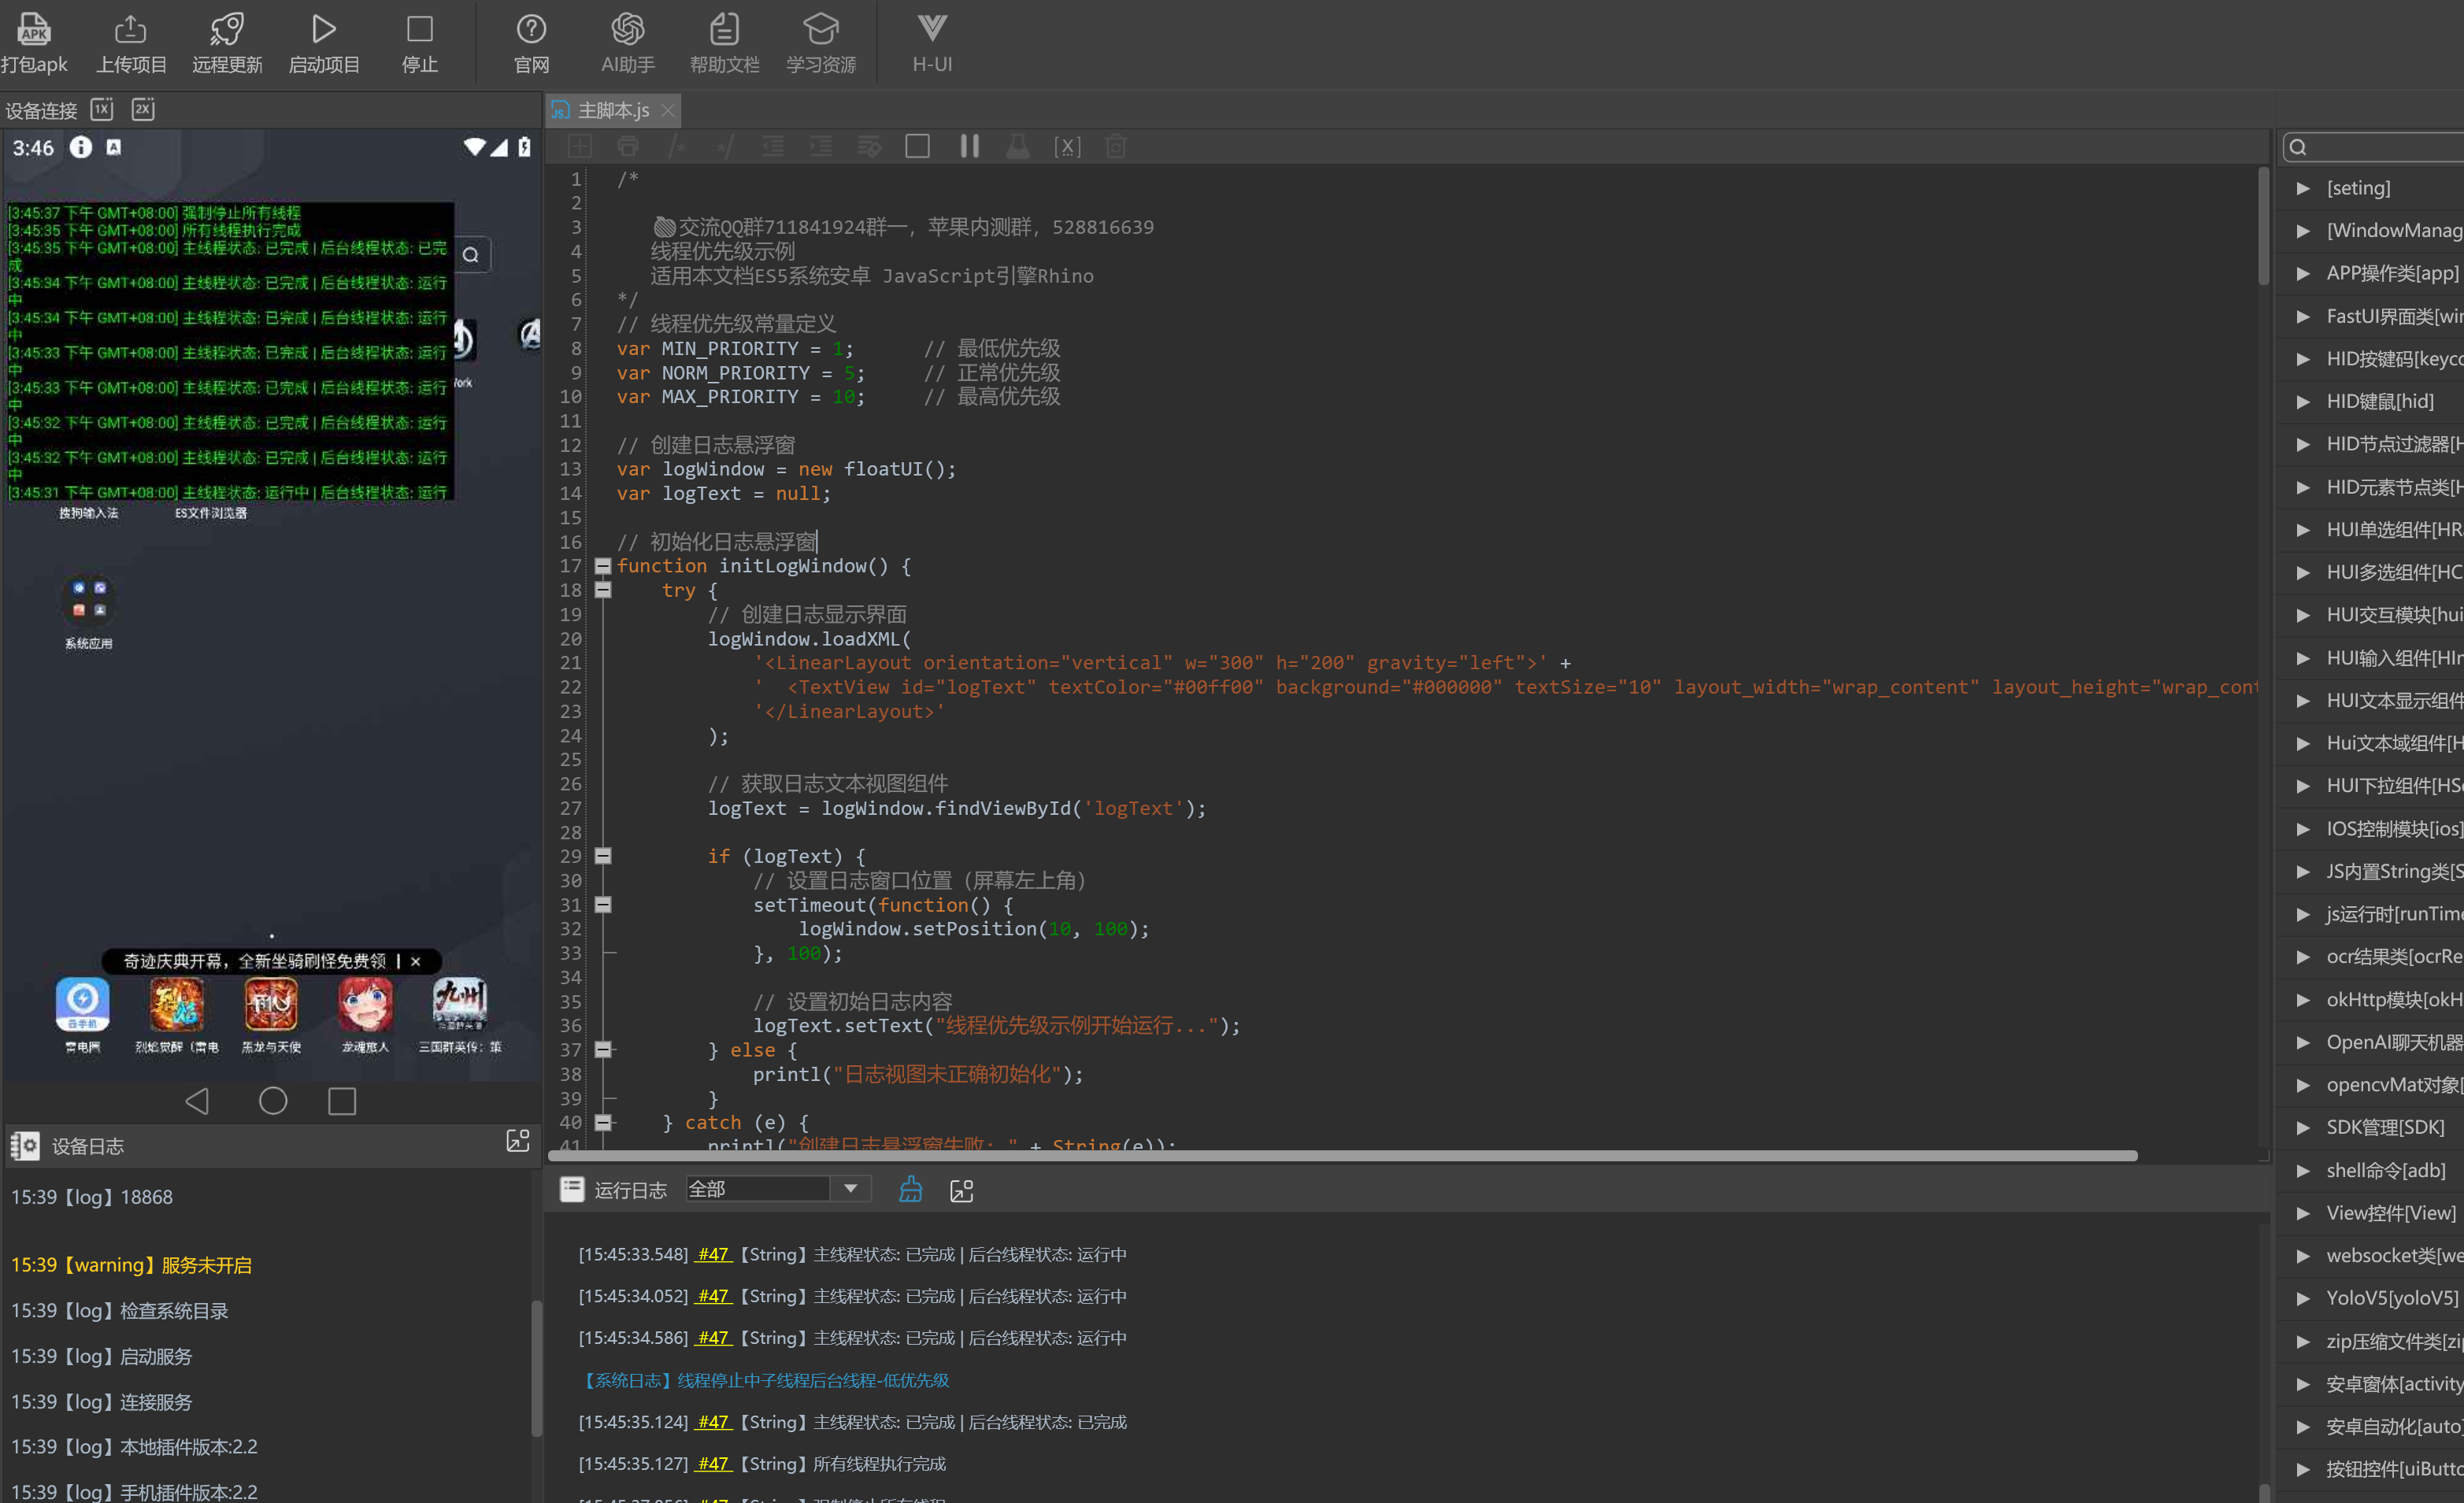2464x1503 pixels.
Task: Toggle the 1X device scale button
Action: tap(102, 109)
